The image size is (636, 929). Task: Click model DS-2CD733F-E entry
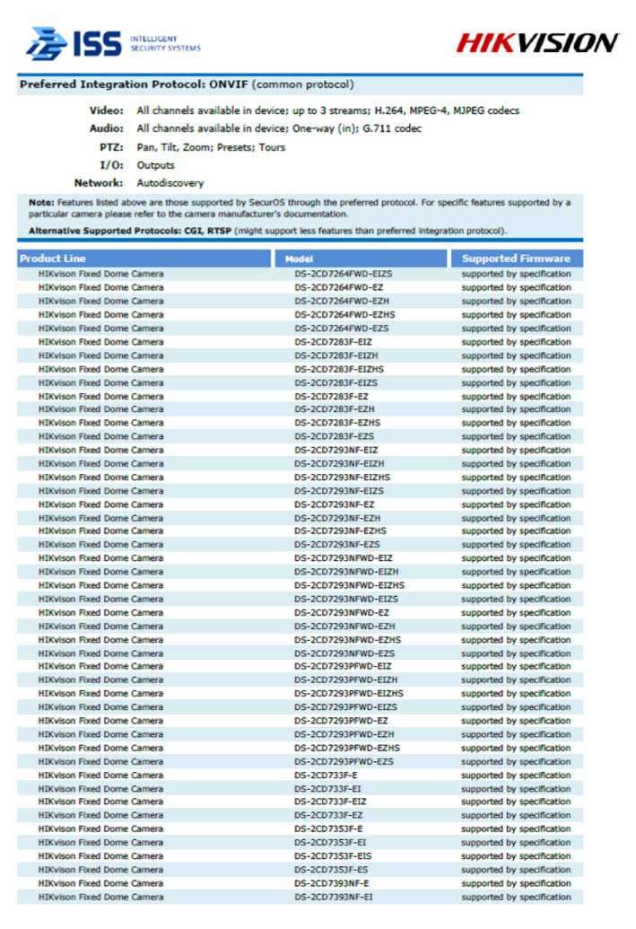(x=327, y=776)
